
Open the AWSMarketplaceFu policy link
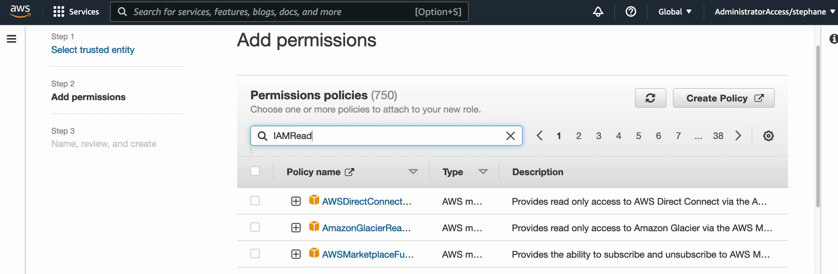click(x=368, y=254)
